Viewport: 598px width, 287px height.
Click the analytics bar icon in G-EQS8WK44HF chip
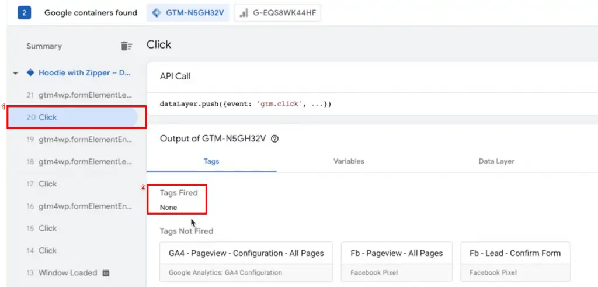(x=244, y=13)
